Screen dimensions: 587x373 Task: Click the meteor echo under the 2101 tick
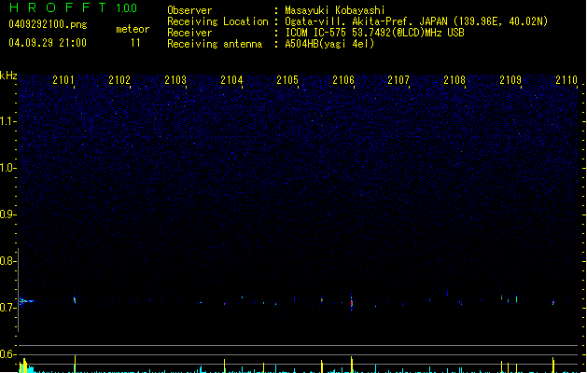click(x=75, y=299)
